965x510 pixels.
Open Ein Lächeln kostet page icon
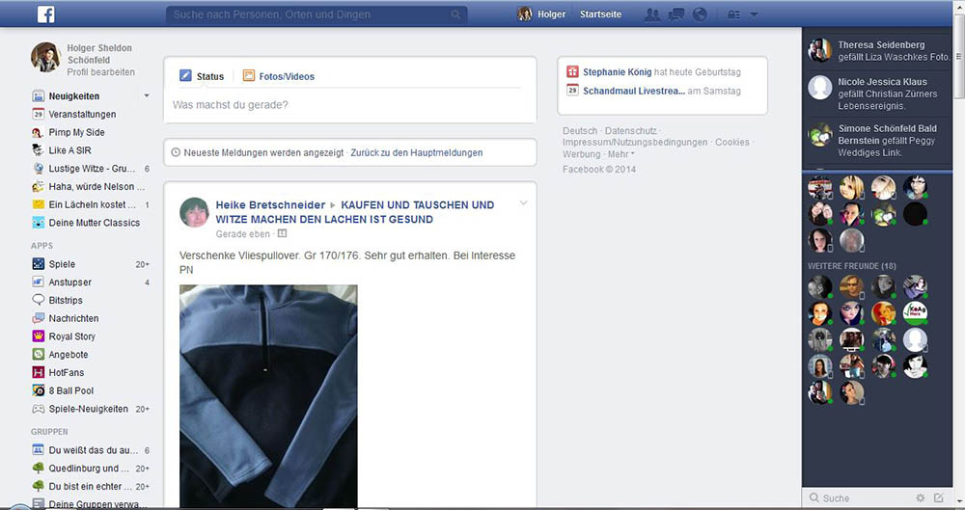click(39, 204)
